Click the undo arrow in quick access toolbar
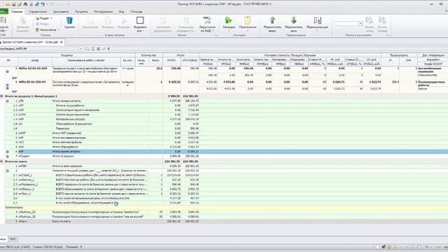 43,4
